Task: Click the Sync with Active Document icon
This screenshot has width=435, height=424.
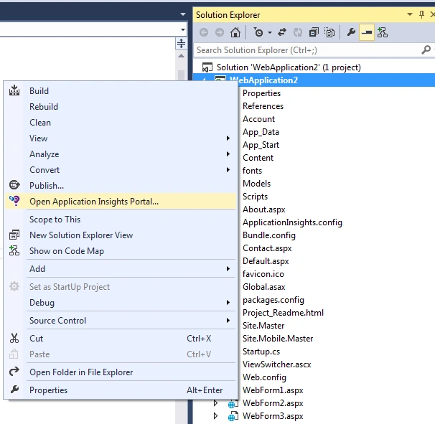Action: tap(282, 32)
